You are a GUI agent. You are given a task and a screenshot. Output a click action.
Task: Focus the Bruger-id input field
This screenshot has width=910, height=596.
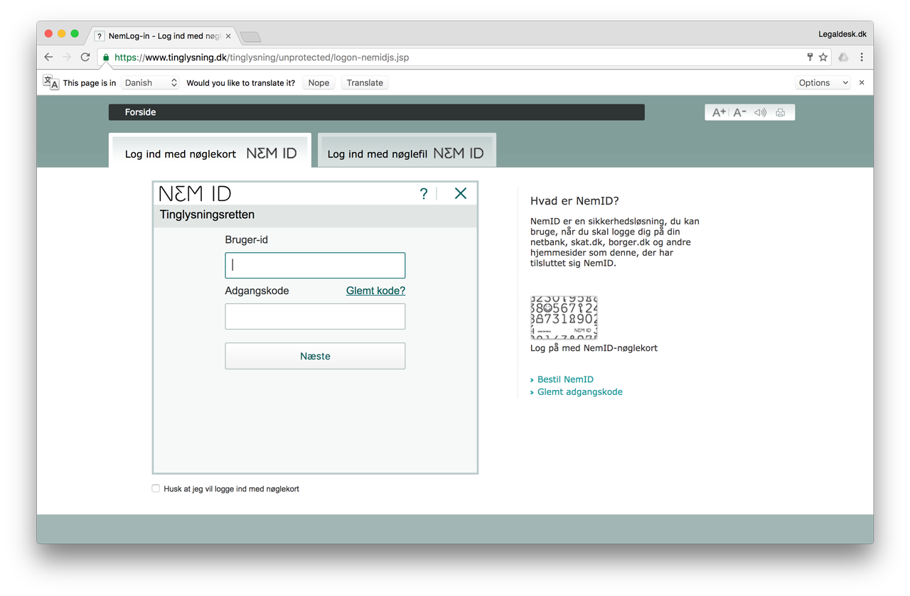pos(315,265)
